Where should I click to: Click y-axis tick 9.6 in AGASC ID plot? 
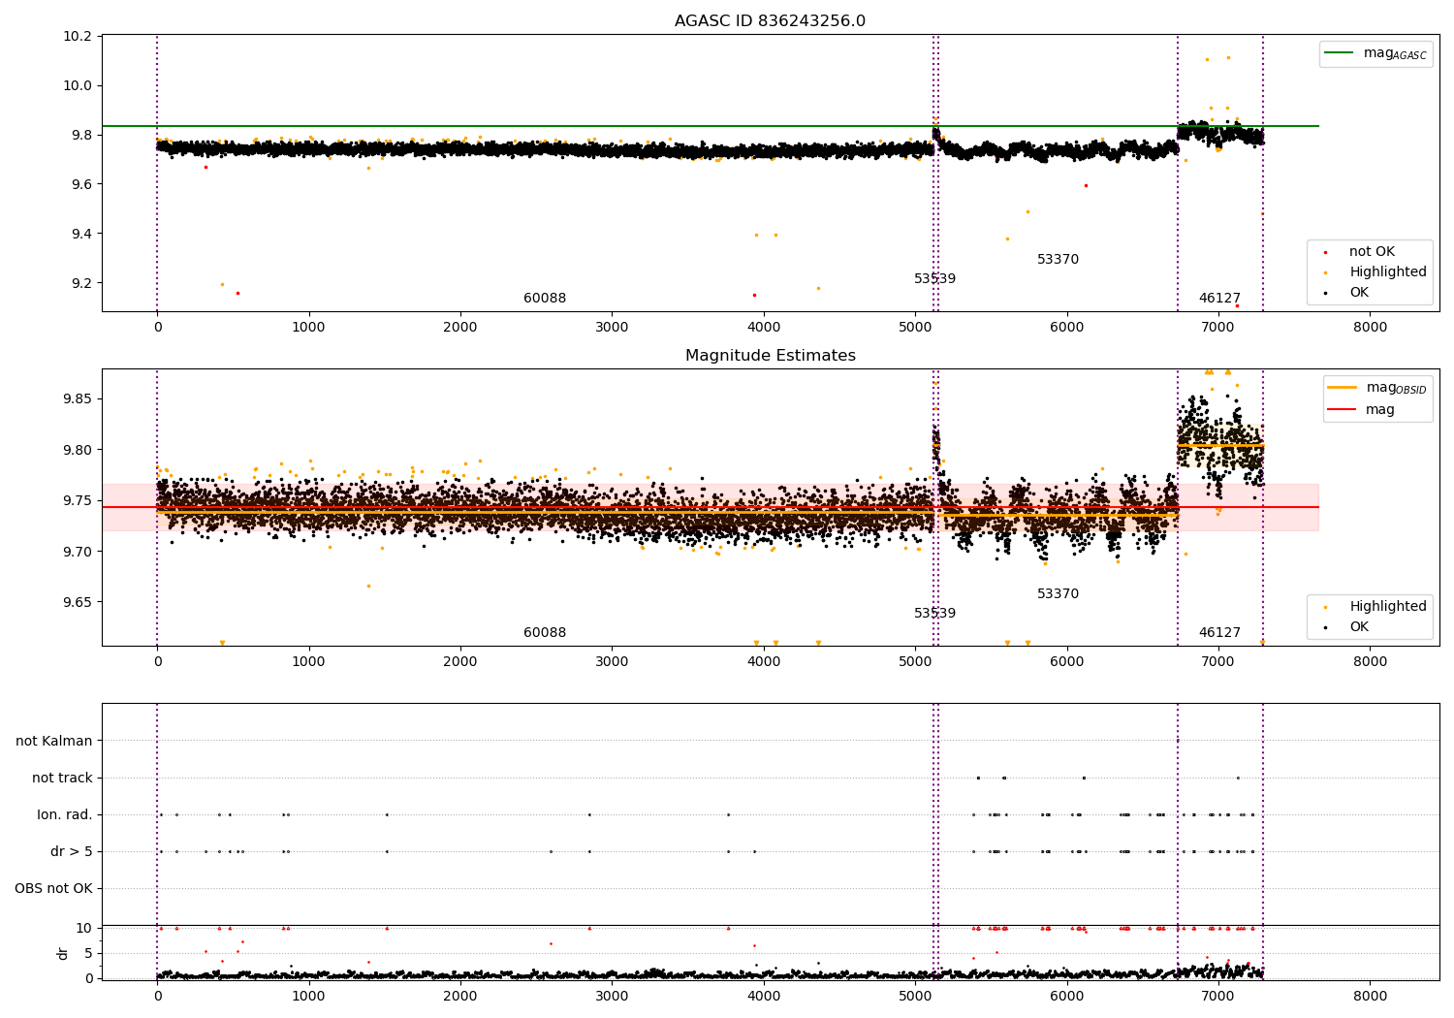pyautogui.click(x=82, y=185)
